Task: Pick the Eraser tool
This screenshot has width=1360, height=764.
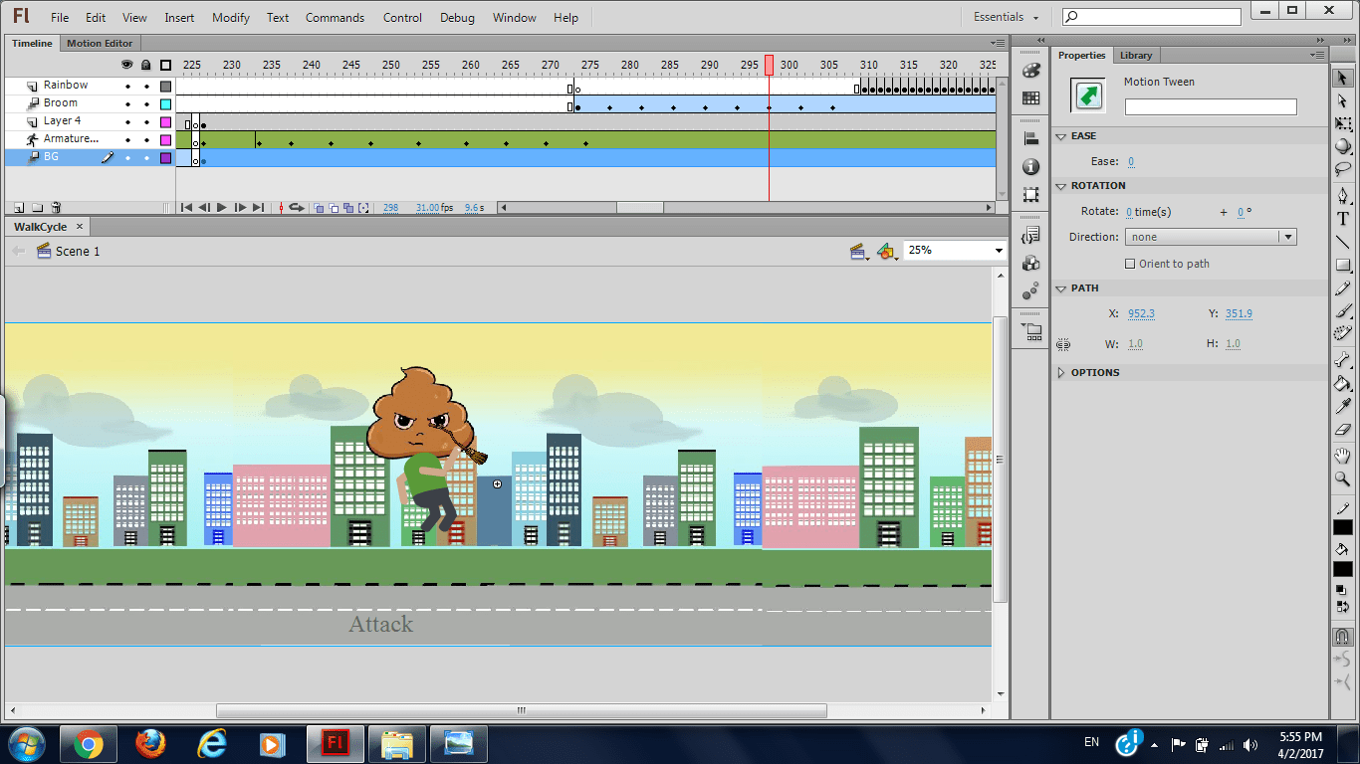Action: [1343, 431]
